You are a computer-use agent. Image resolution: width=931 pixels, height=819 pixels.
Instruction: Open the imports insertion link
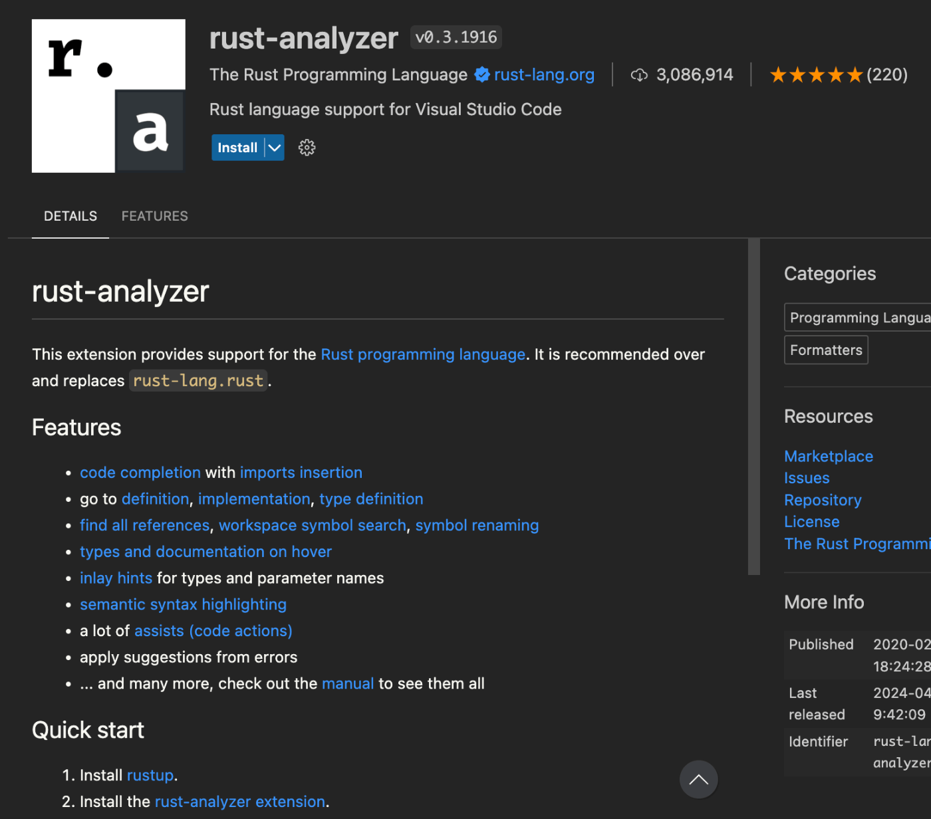301,473
